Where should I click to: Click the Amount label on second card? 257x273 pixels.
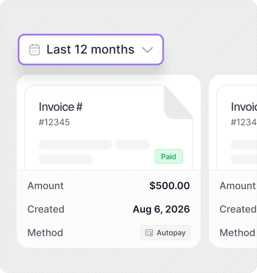click(x=238, y=185)
